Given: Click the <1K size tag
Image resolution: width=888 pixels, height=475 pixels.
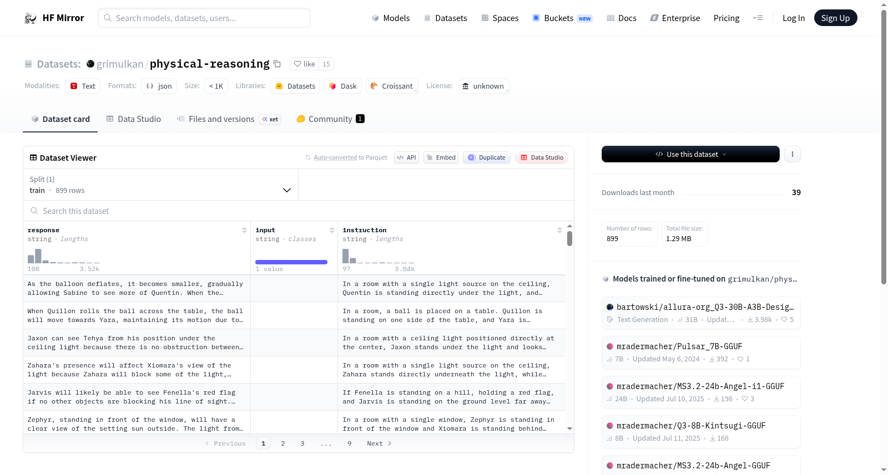Looking at the screenshot, I should coord(216,86).
